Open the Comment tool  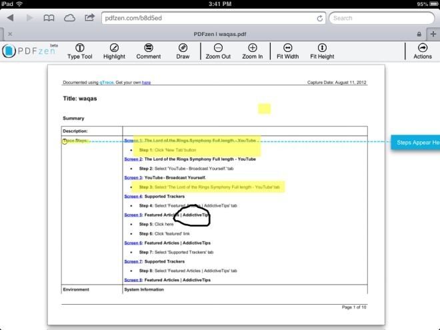149,51
